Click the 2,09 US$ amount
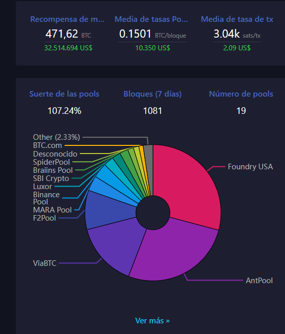The image size is (285, 334). point(237,48)
